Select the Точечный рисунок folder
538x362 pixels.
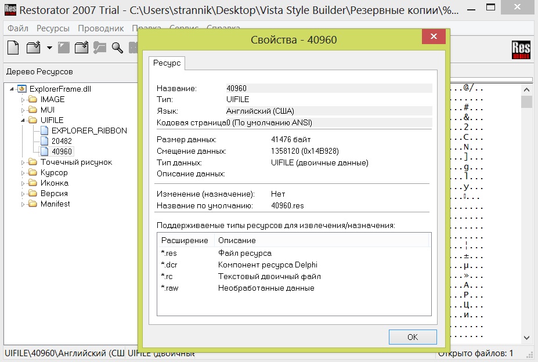point(76,162)
